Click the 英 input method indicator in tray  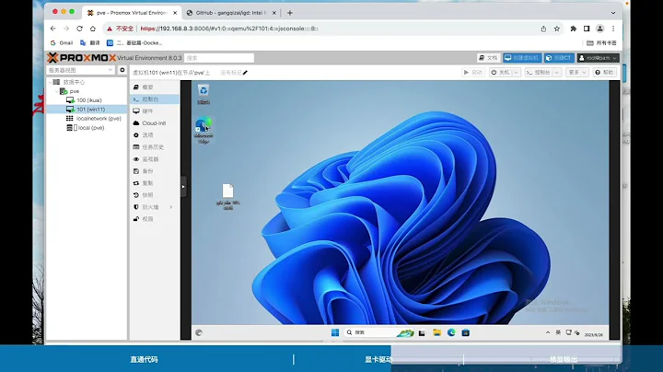558,332
